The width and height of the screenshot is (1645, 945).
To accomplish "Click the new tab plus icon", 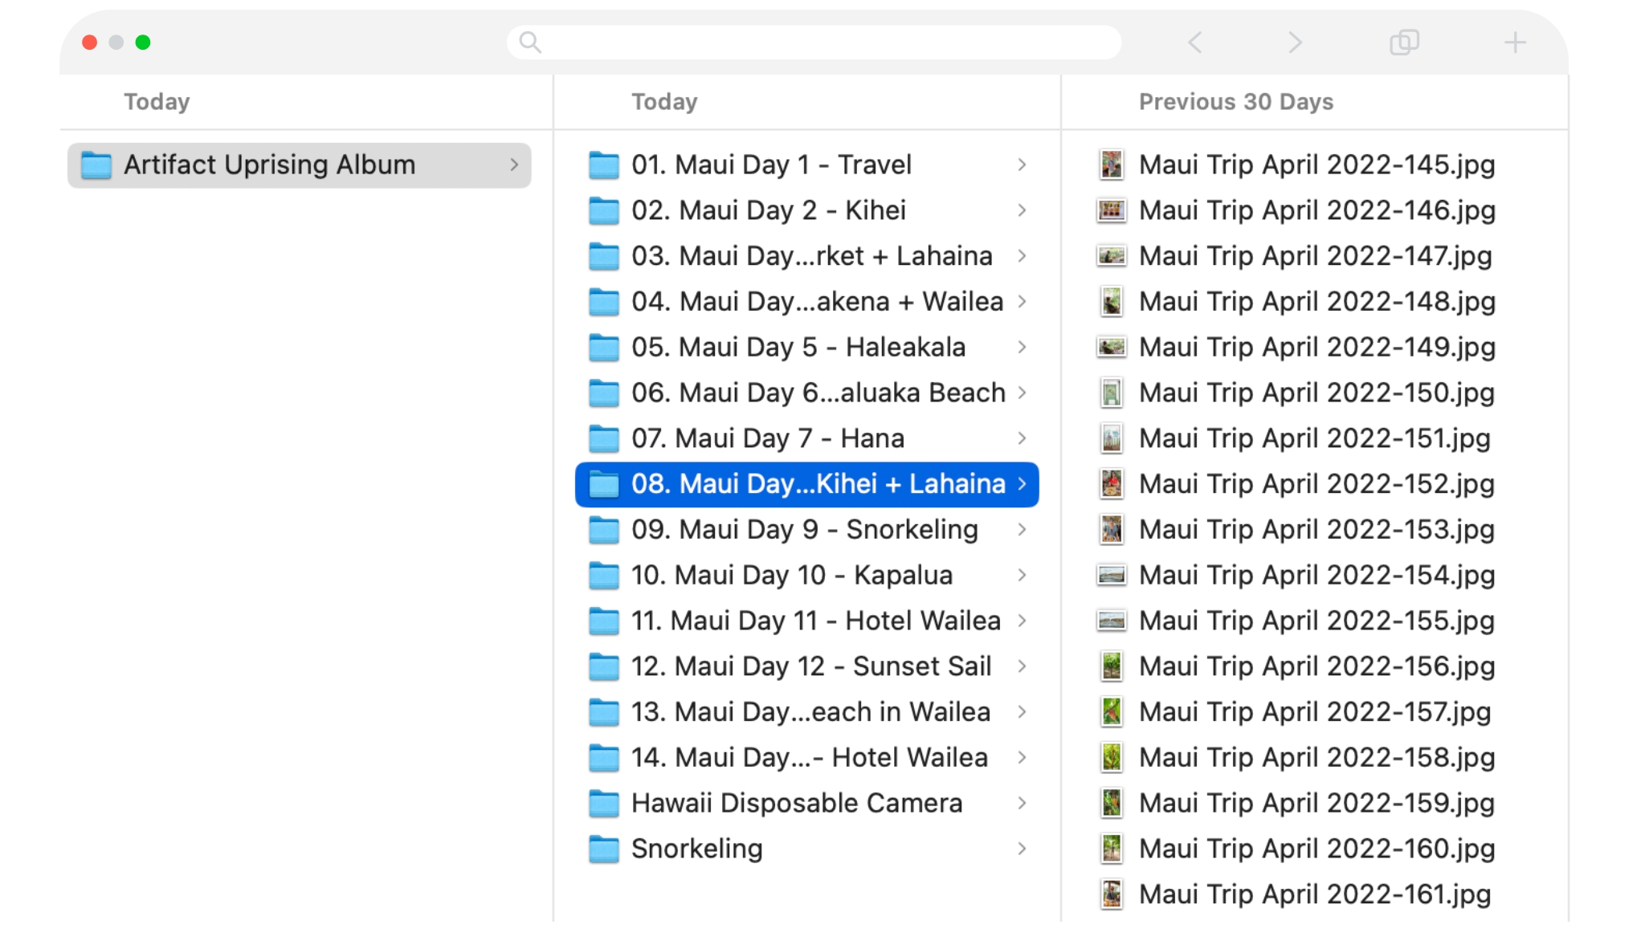I will pyautogui.click(x=1514, y=43).
